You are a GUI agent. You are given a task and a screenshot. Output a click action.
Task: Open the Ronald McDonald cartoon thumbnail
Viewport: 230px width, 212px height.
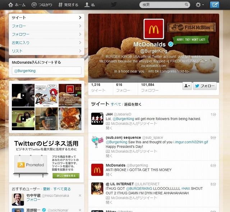(46, 95)
